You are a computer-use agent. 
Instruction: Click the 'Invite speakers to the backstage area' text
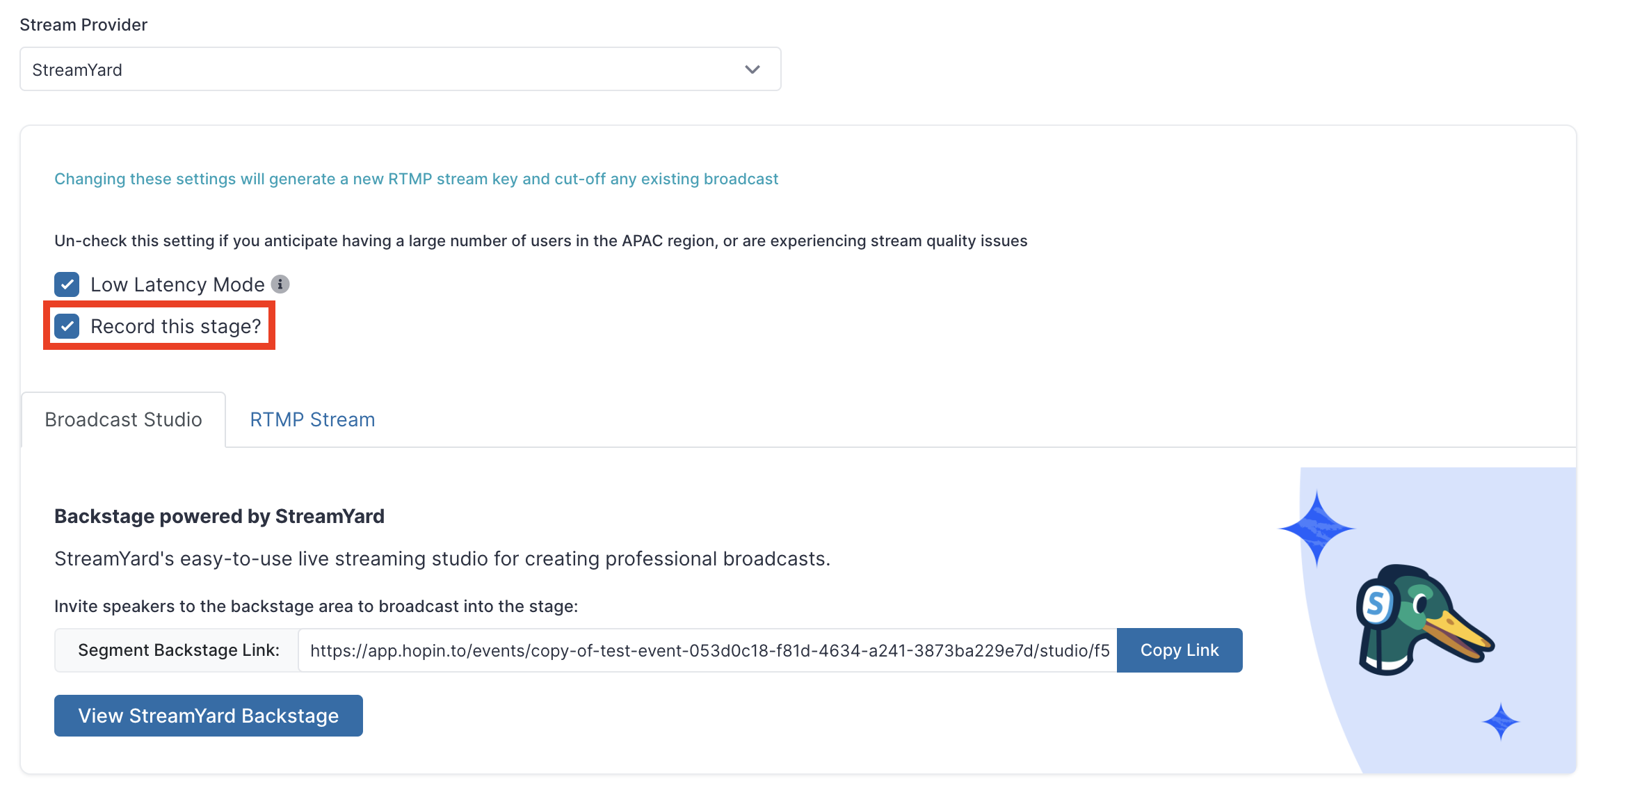(316, 606)
